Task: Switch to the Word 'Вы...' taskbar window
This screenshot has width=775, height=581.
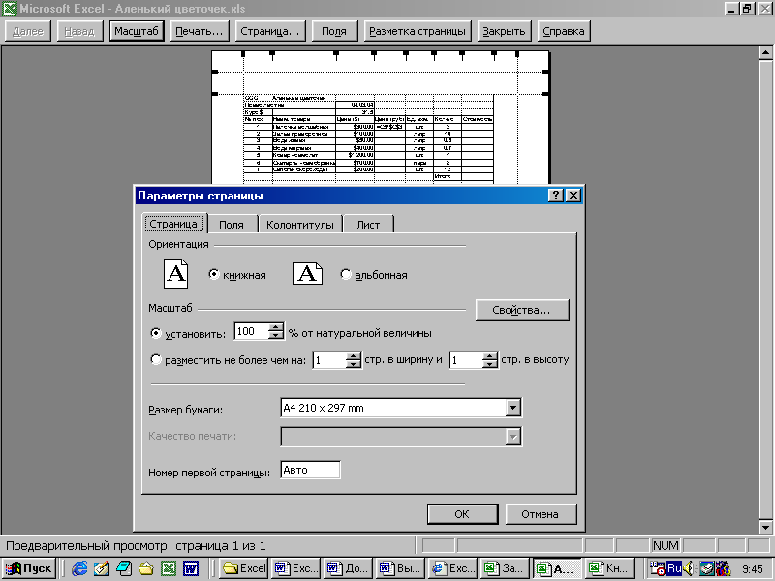Action: pos(400,568)
